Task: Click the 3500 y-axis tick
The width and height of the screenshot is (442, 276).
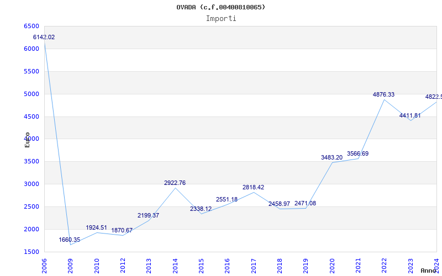Action: coord(31,162)
